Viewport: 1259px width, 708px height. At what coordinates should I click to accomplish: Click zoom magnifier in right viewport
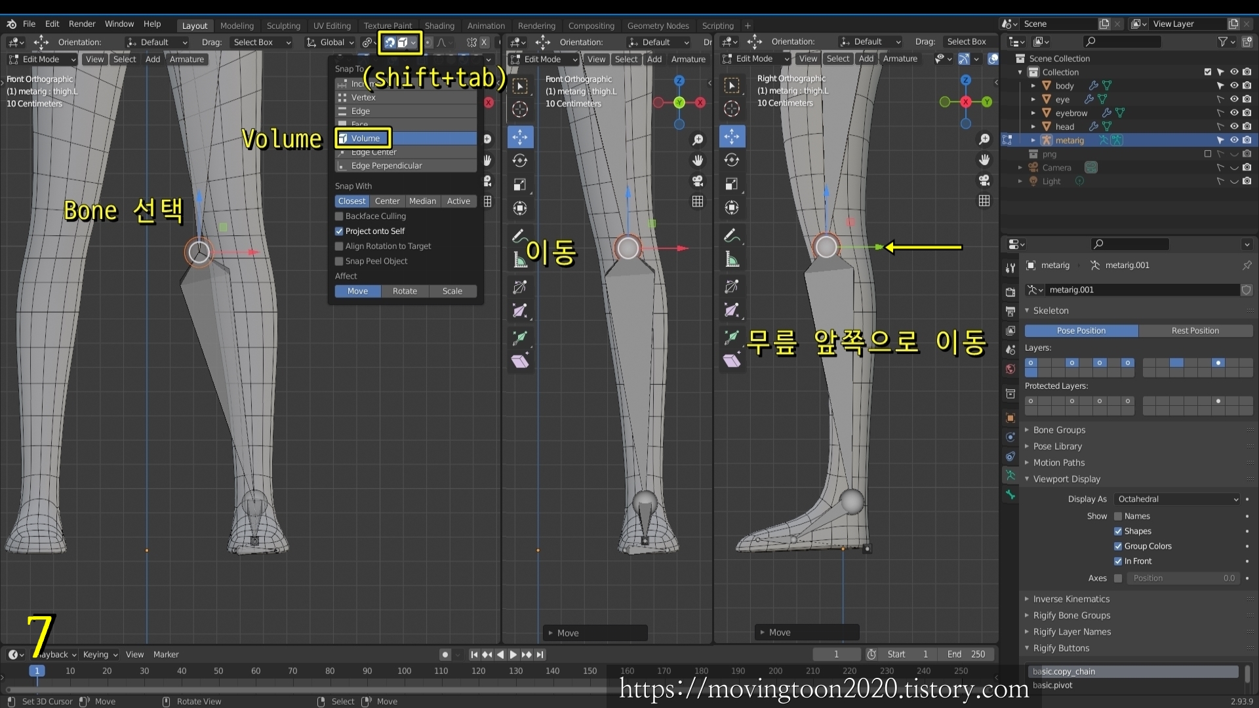point(984,139)
